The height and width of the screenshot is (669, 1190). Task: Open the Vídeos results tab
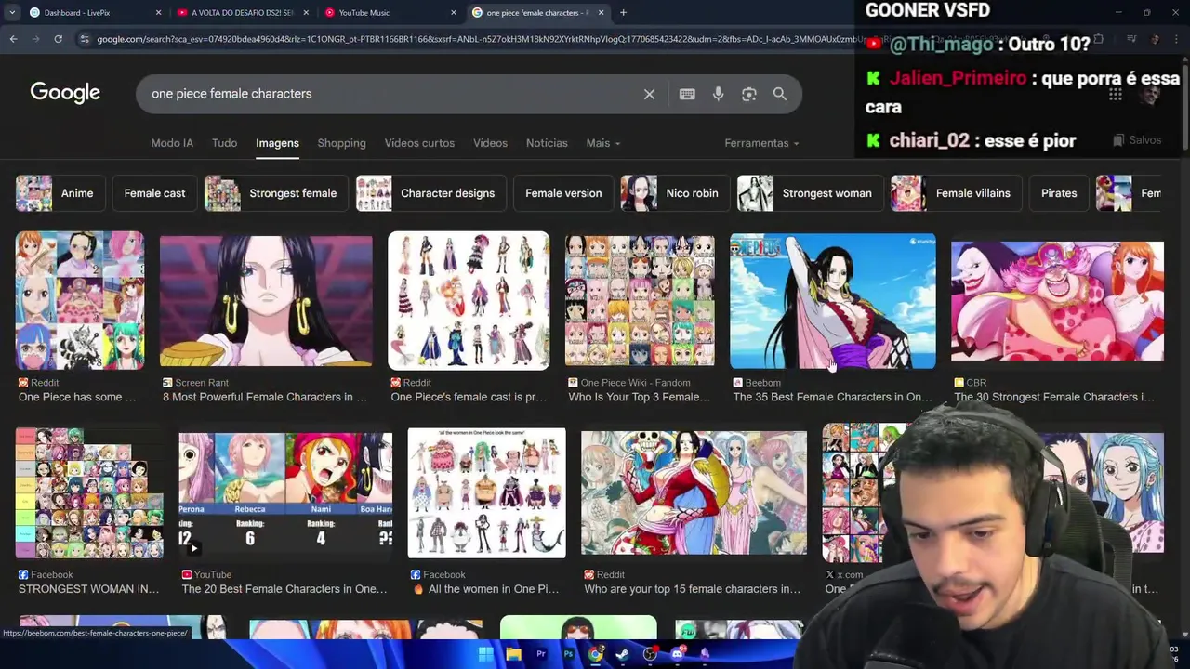coord(490,143)
